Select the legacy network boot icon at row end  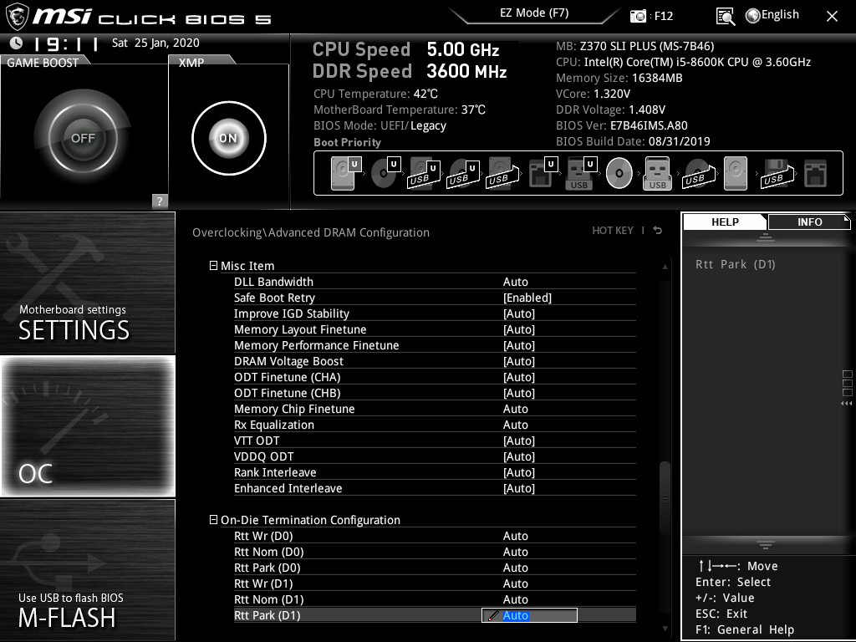(x=816, y=174)
